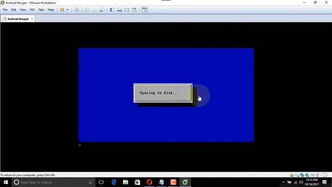Click the VMware Workstation taskbar icon
This screenshot has height=187, width=332.
[x=185, y=182]
